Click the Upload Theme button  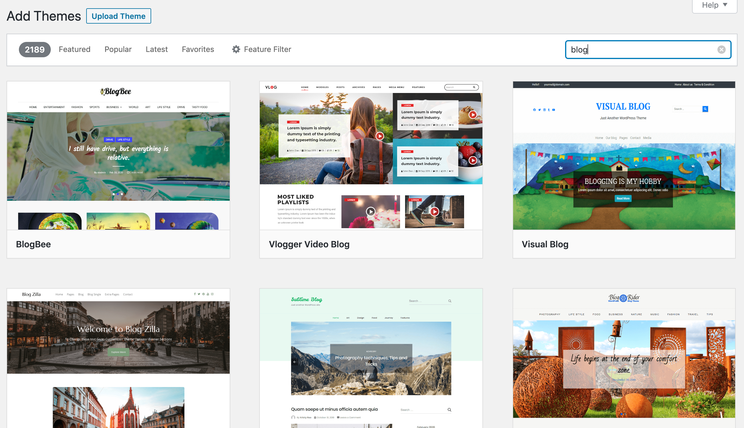pos(118,16)
